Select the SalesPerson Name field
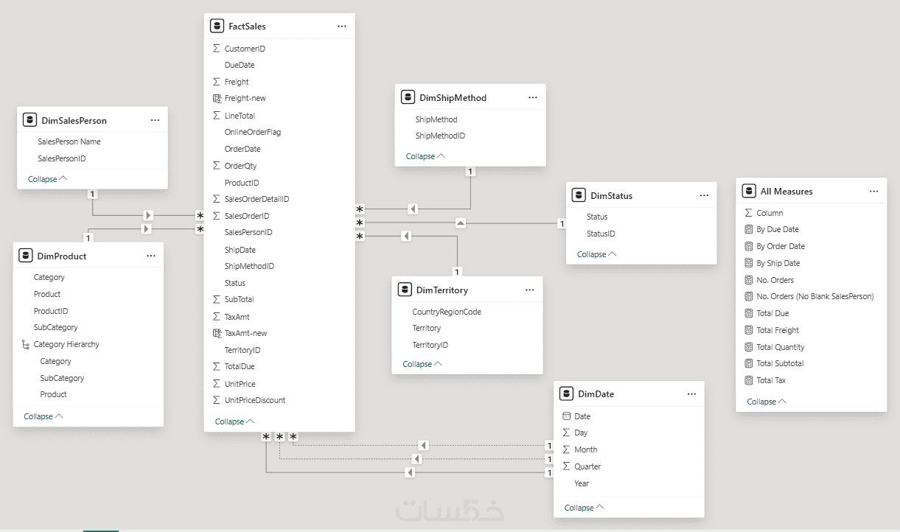The height and width of the screenshot is (532, 900). pos(69,141)
